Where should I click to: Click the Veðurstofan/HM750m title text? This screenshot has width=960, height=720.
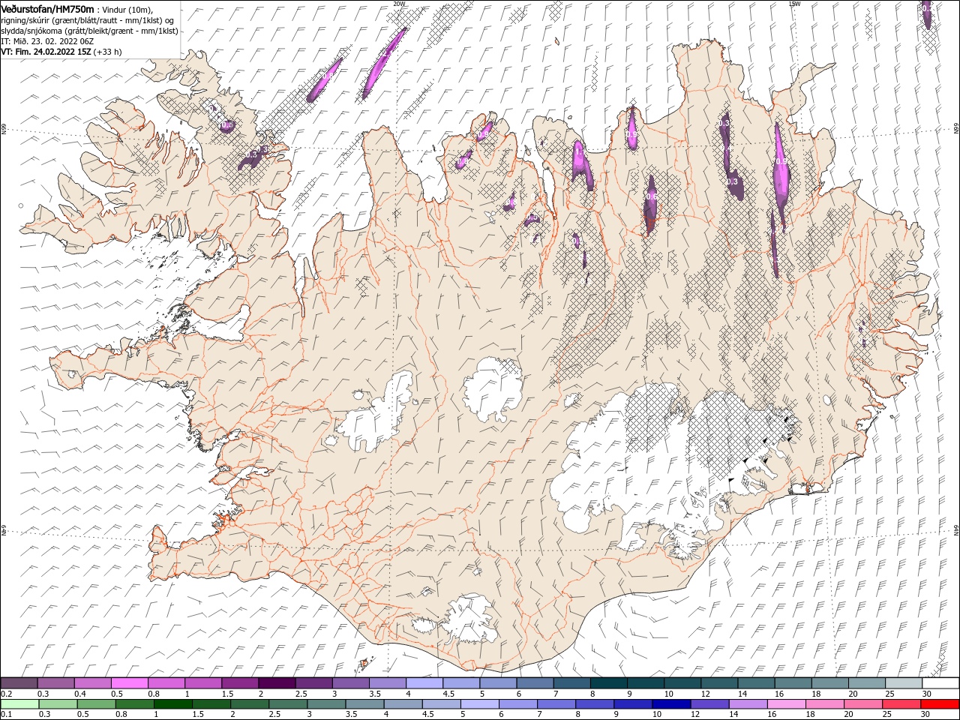(x=47, y=9)
